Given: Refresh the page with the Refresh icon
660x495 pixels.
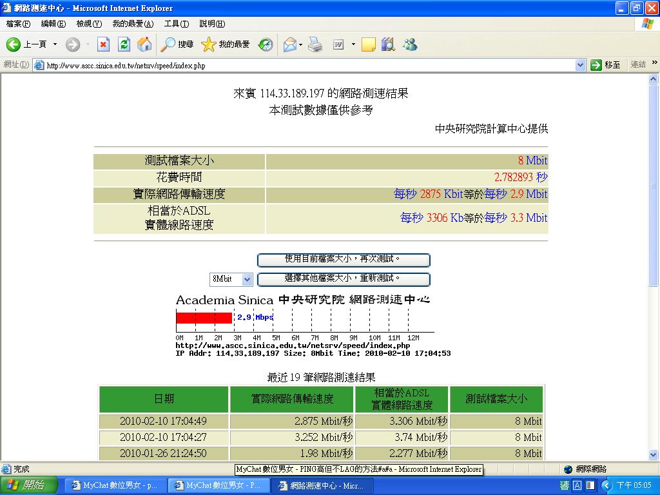Looking at the screenshot, I should click(x=124, y=44).
